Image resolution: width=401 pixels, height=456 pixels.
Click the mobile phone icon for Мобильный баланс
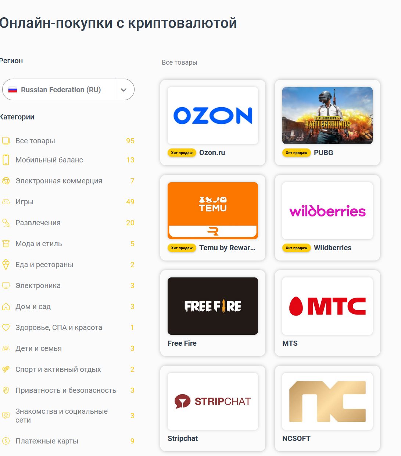pyautogui.click(x=6, y=160)
